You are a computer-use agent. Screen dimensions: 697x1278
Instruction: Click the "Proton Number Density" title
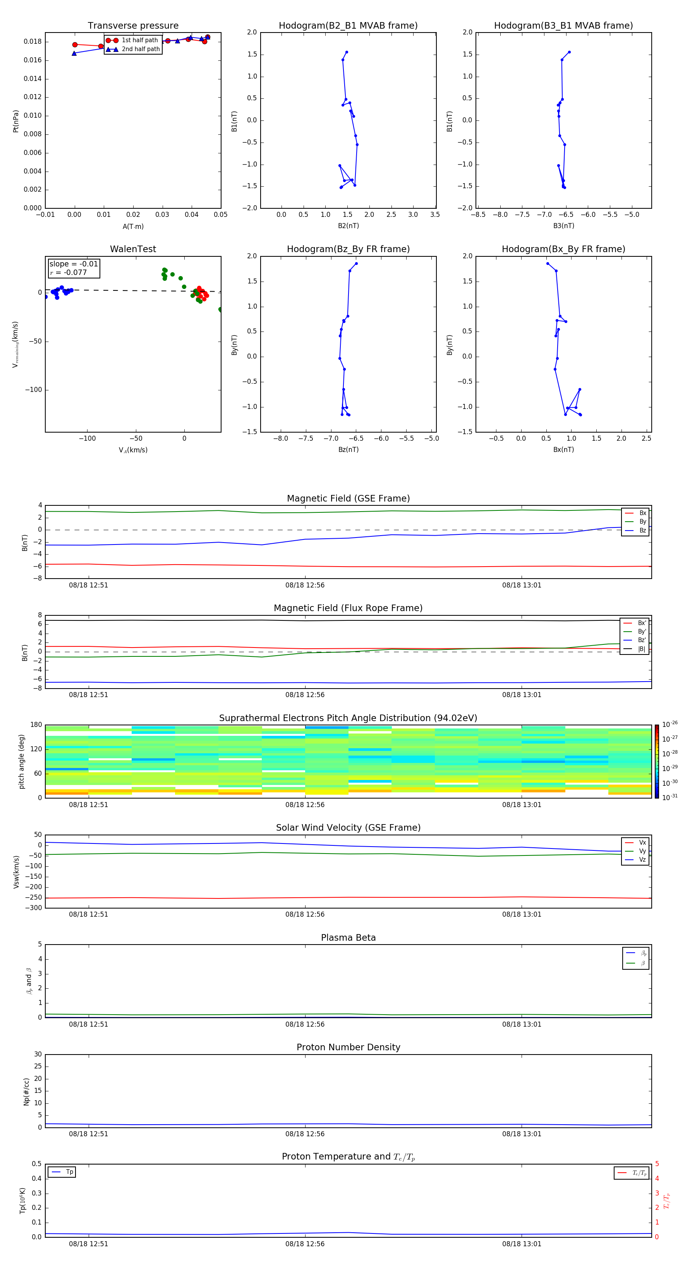point(348,1047)
